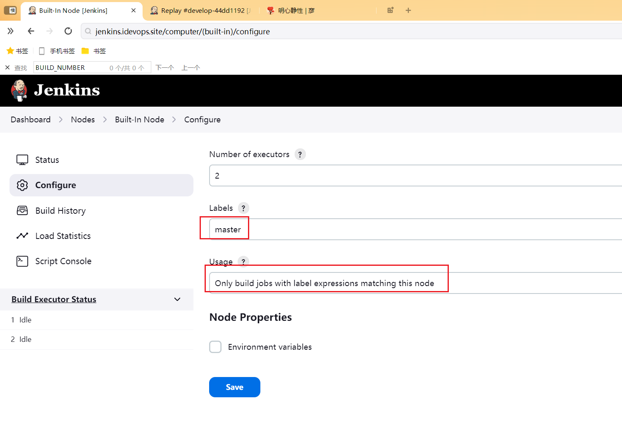
Task: Click the Configure breadcrumb
Action: point(203,119)
